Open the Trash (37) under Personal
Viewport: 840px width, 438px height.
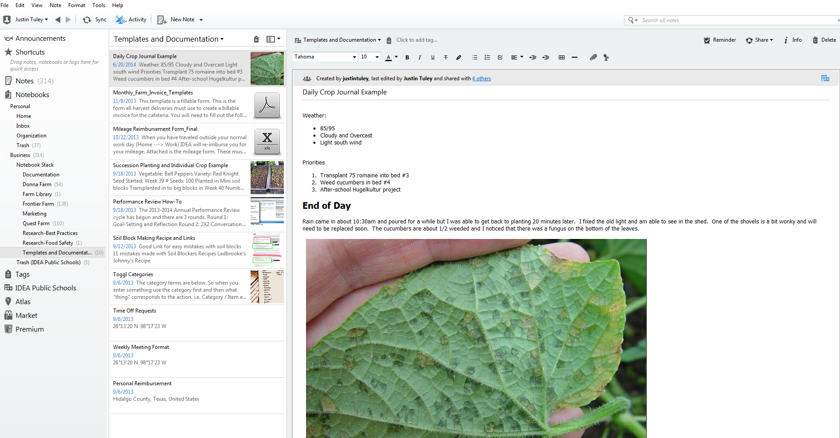28,145
